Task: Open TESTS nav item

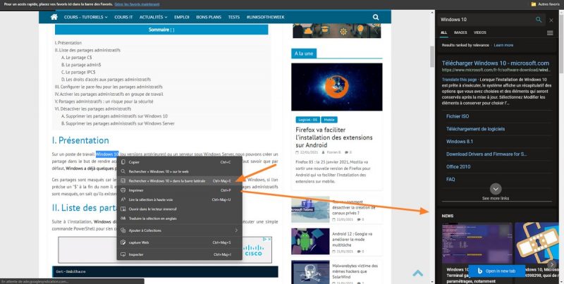Action: (x=234, y=17)
